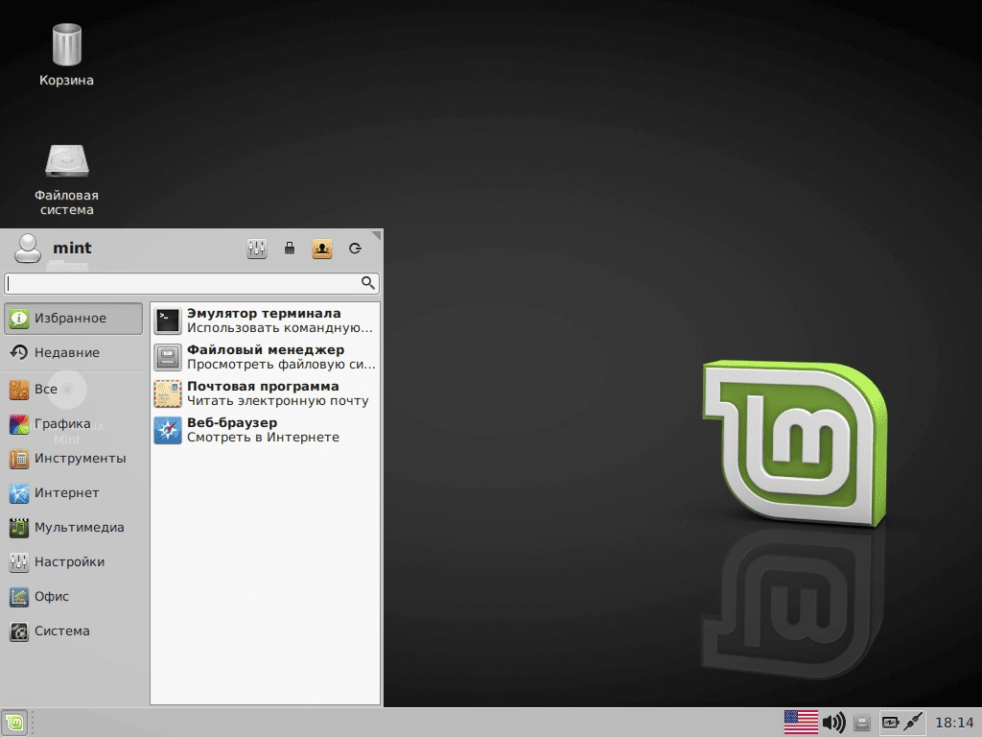Click the log out icon in menu header
982x737 pixels.
[355, 249]
